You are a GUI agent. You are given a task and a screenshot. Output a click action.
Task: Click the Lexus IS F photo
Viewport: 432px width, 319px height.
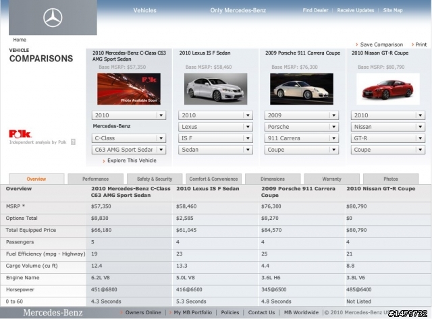pyautogui.click(x=216, y=89)
